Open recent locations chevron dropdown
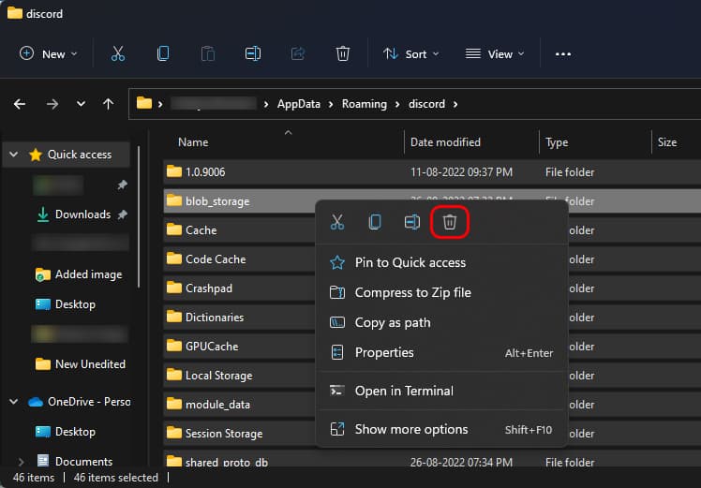This screenshot has height=488, width=701. pyautogui.click(x=81, y=104)
